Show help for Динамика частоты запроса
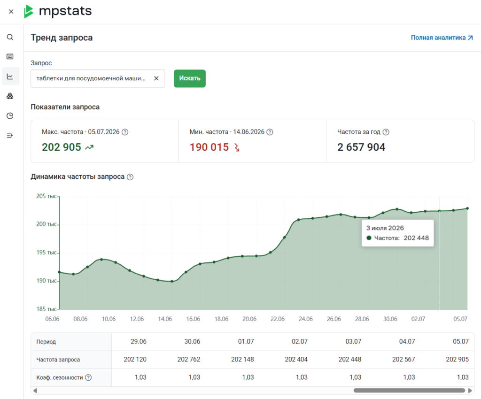Viewport: 481px width, 399px height. pos(130,177)
